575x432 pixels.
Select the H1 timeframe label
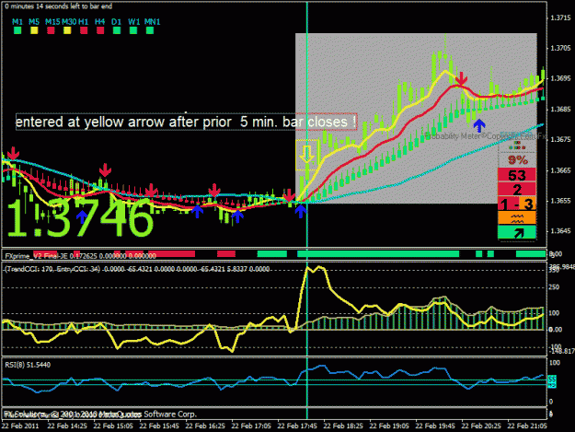[x=83, y=22]
